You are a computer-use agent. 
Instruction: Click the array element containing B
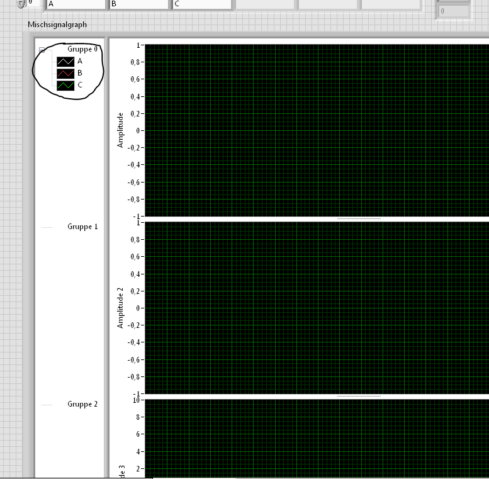[139, 4]
